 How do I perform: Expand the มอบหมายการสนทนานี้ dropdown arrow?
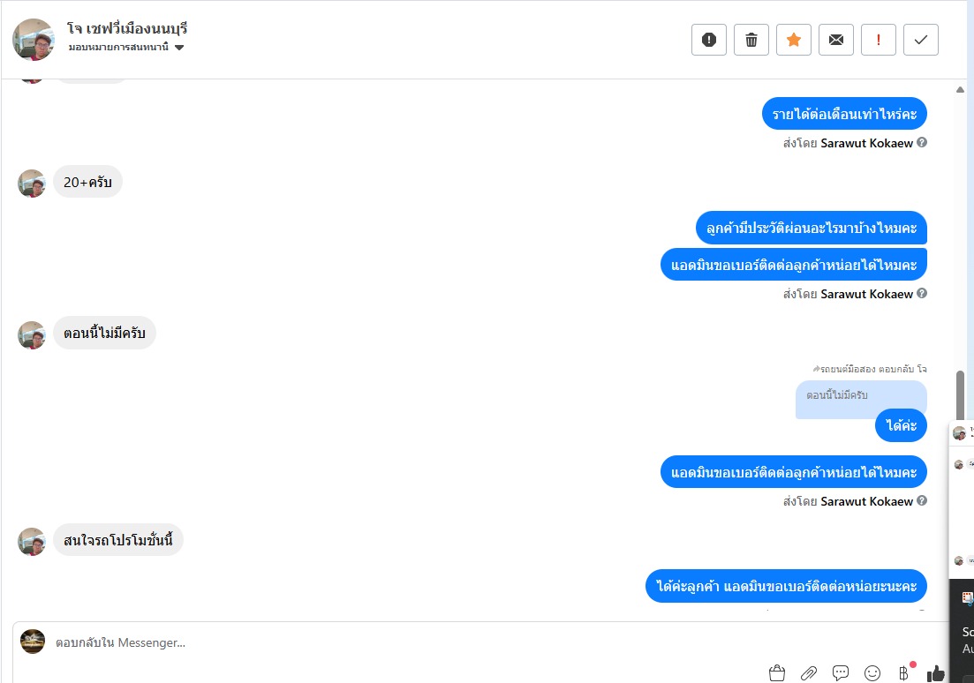click(x=179, y=47)
